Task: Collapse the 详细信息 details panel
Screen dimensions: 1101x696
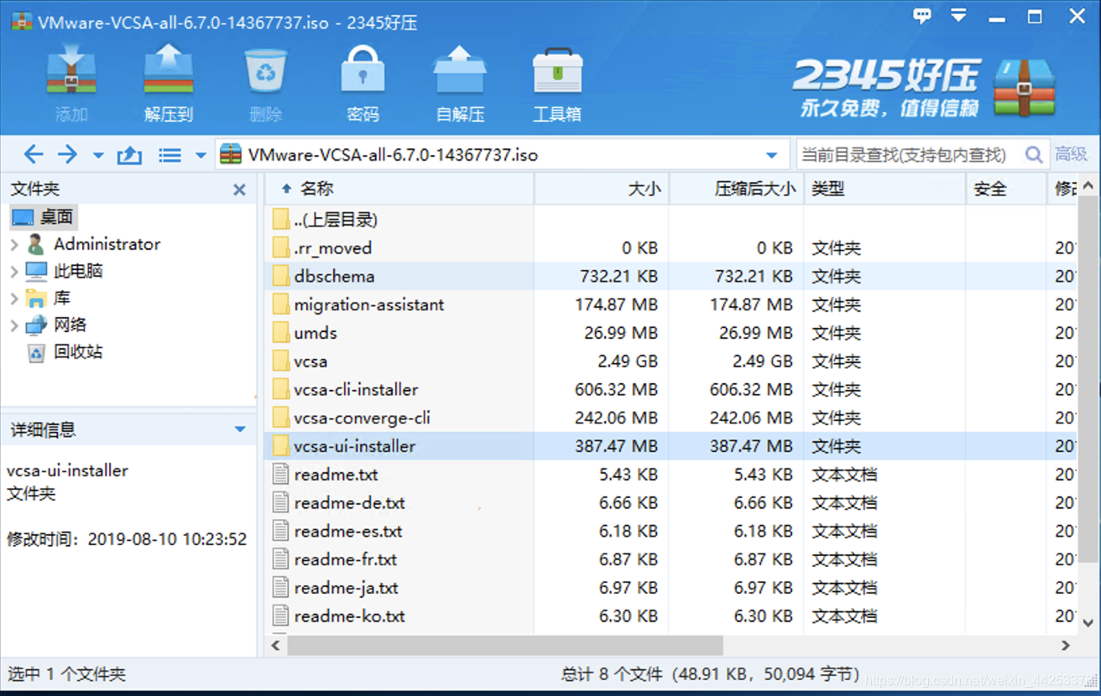Action: pyautogui.click(x=240, y=429)
